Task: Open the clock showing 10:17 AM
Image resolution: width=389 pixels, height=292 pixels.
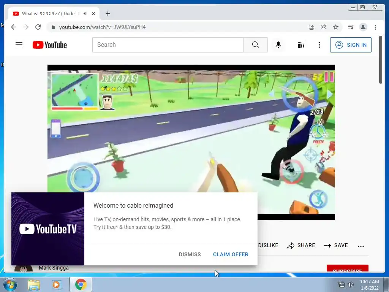Action: click(369, 285)
